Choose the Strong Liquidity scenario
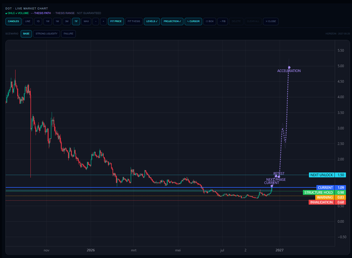 tap(47, 34)
